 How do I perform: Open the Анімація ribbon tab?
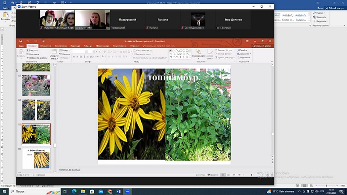(88, 46)
